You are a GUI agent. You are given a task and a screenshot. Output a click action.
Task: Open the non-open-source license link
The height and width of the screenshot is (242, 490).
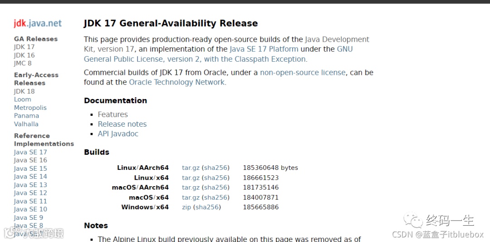click(303, 73)
